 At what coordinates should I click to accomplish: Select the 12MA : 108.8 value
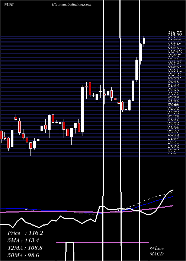[x=25, y=248]
